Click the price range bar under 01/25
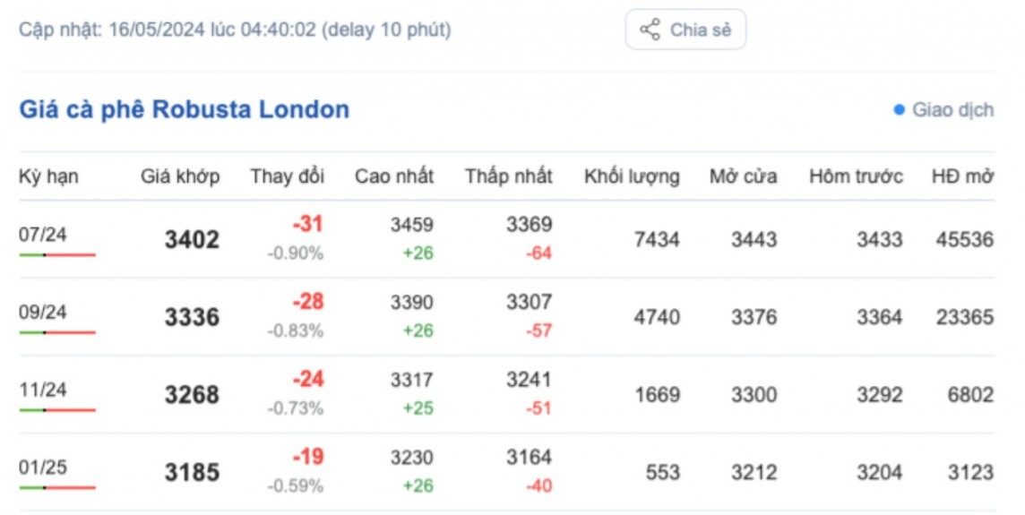Viewport: 1025px width, 515px height. [57, 488]
